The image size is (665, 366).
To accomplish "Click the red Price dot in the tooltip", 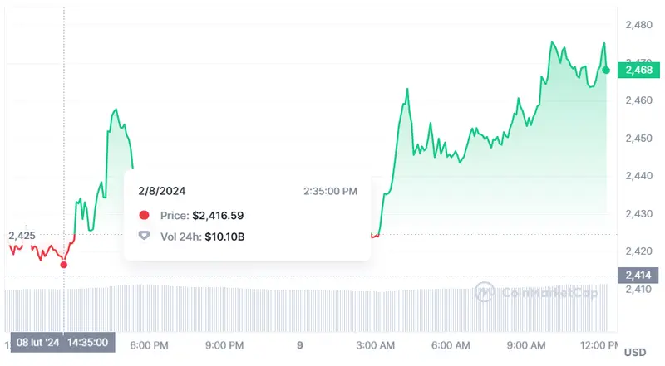I will point(145,215).
